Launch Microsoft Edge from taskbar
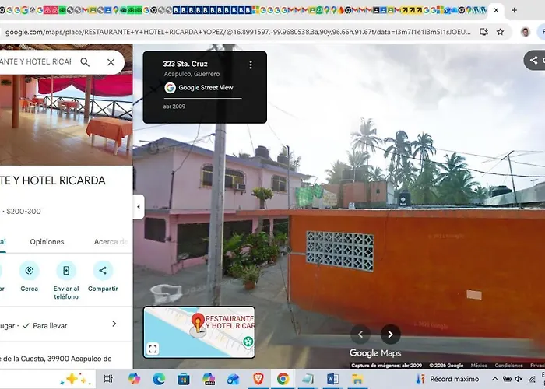This screenshot has height=389, width=545. (x=159, y=379)
